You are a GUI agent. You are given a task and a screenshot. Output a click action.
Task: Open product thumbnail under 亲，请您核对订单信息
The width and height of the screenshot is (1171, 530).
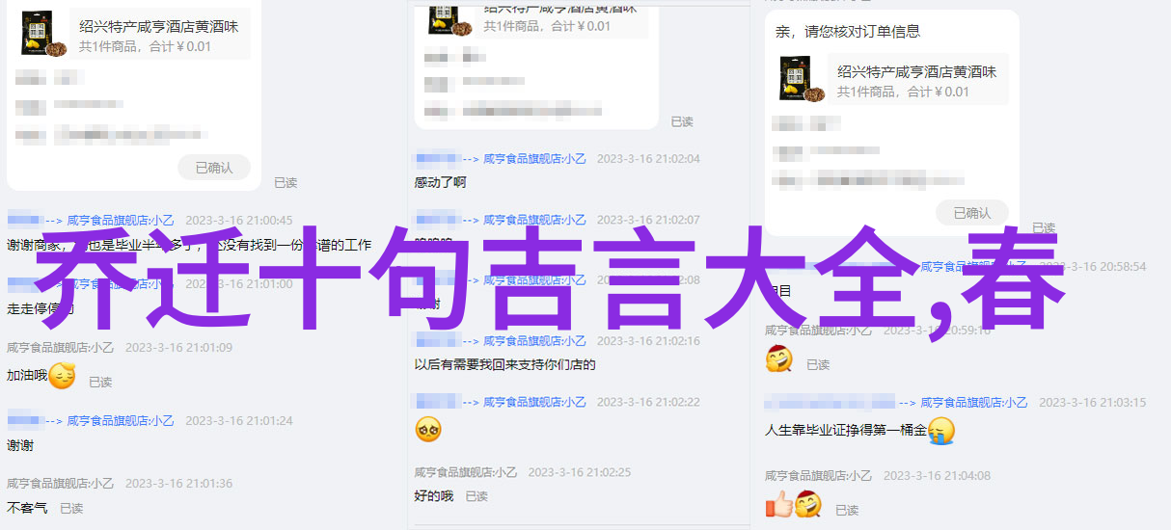pyautogui.click(x=803, y=79)
